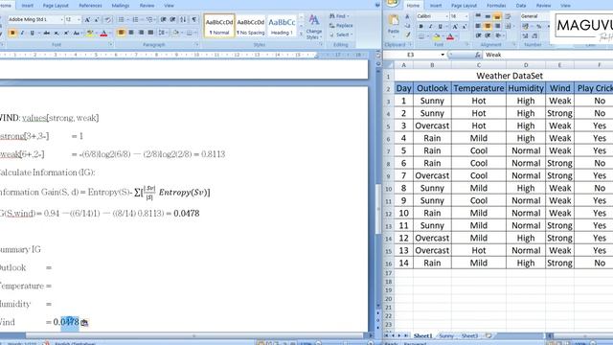Click Replace in Word's Editing group
This screenshot has width=613, height=345.
341,26
